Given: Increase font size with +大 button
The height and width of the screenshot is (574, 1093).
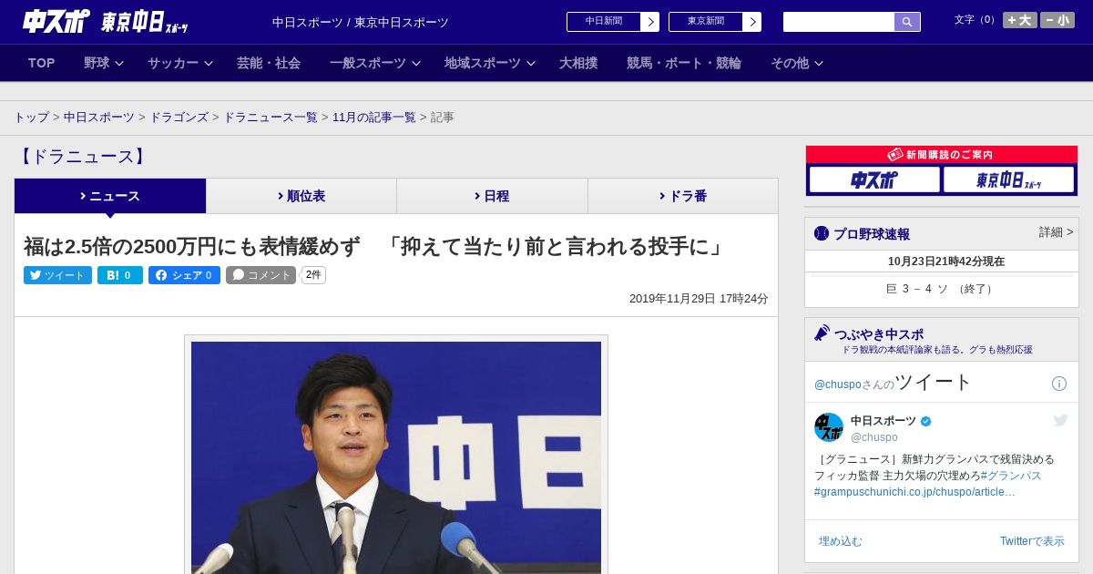Looking at the screenshot, I should (1020, 20).
